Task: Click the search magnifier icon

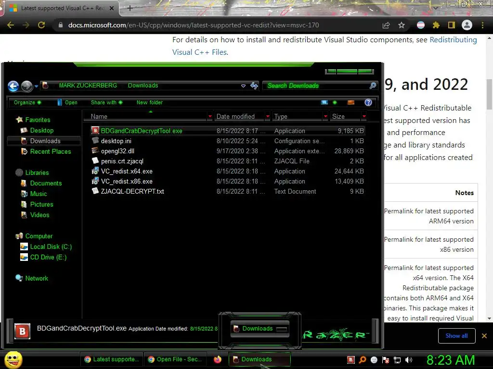Action: (x=373, y=86)
